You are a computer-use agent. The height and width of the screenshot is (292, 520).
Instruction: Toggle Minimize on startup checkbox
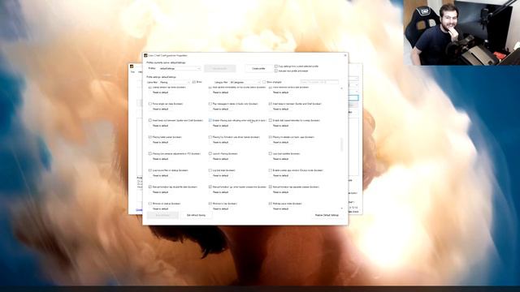(150, 204)
